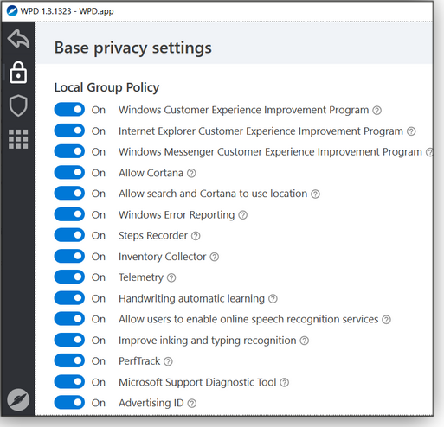Show help for online speech recognition services
The height and width of the screenshot is (427, 444).
pos(386,320)
